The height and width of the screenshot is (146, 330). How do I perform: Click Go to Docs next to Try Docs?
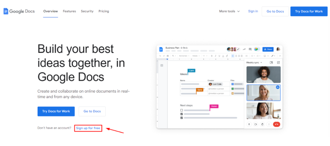(x=92, y=111)
